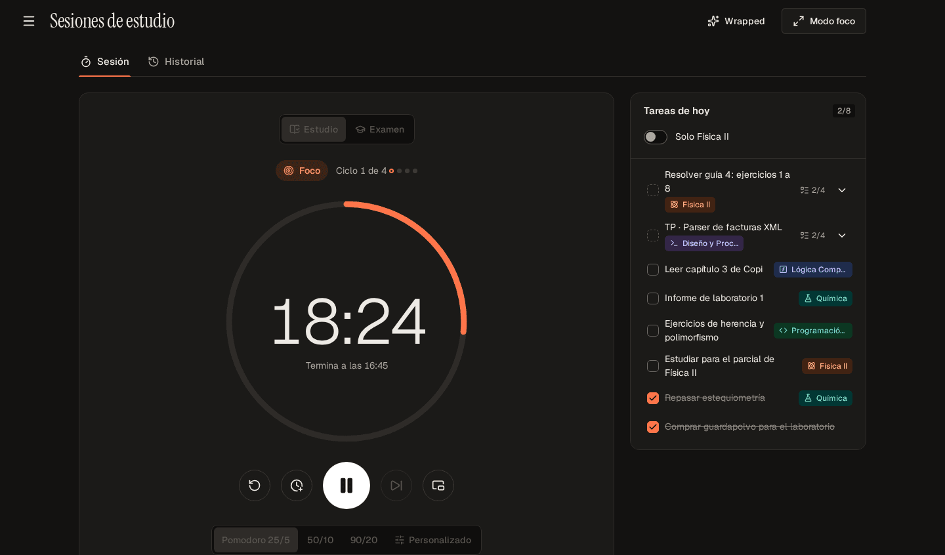The image size is (945, 555).
Task: Open the Wrapped sparkle summary
Action: point(736,21)
